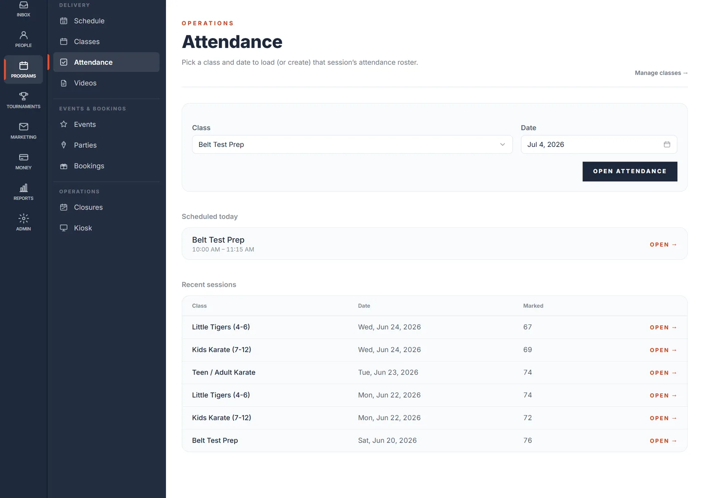This screenshot has width=711, height=498.
Task: Open the Tournaments trophy icon
Action: pyautogui.click(x=24, y=96)
